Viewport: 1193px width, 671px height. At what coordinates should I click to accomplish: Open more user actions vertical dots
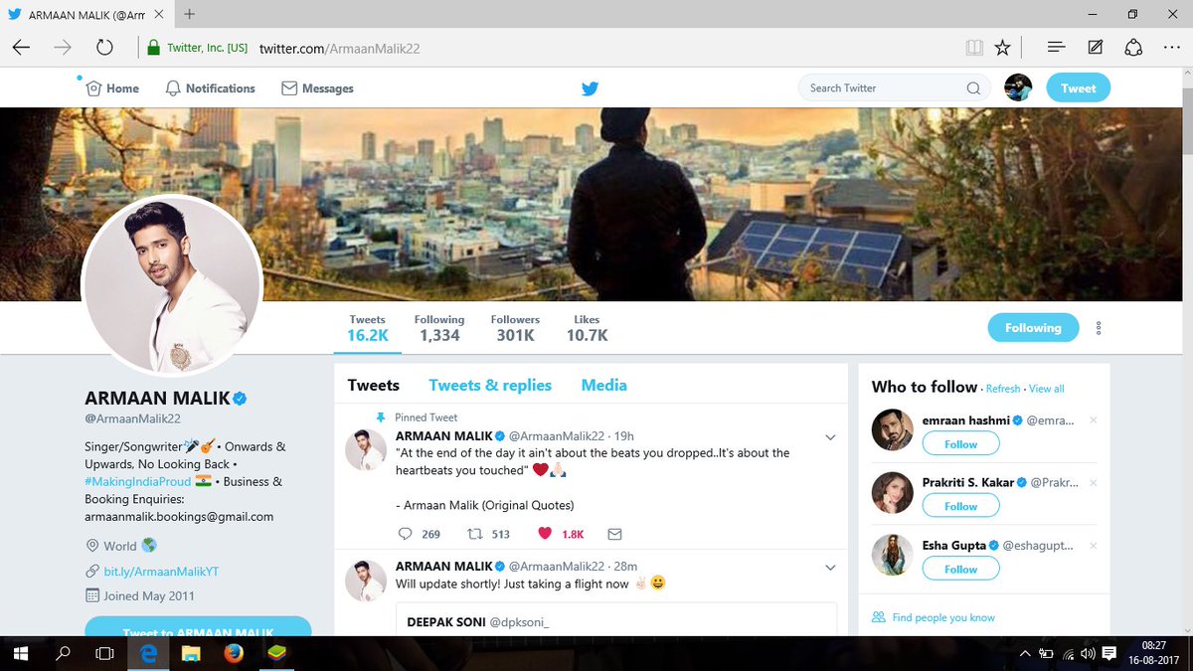point(1099,328)
